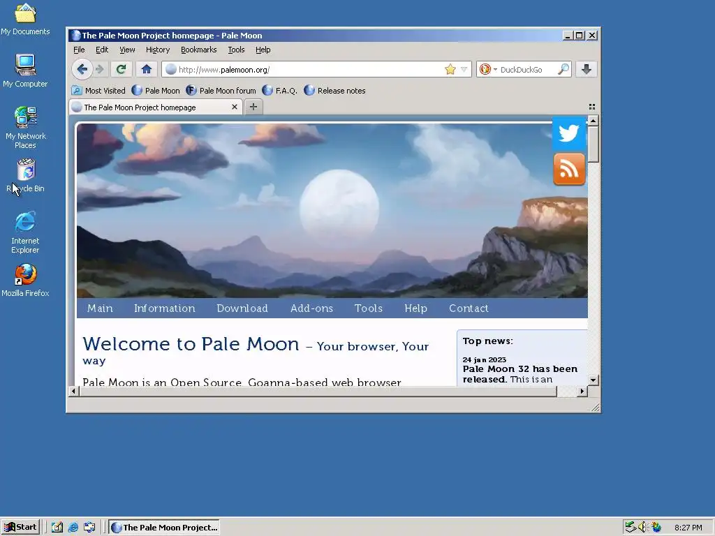Open the Edit menu
The height and width of the screenshot is (536, 715).
[102, 50]
